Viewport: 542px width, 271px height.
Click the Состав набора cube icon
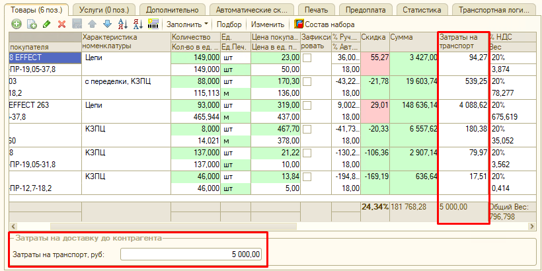[x=299, y=24]
